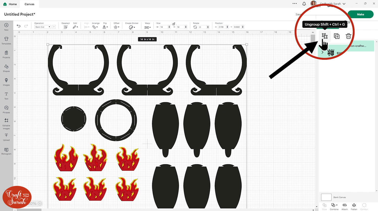Open the Flip dropdown menu
This screenshot has height=211, width=378.
click(105, 27)
